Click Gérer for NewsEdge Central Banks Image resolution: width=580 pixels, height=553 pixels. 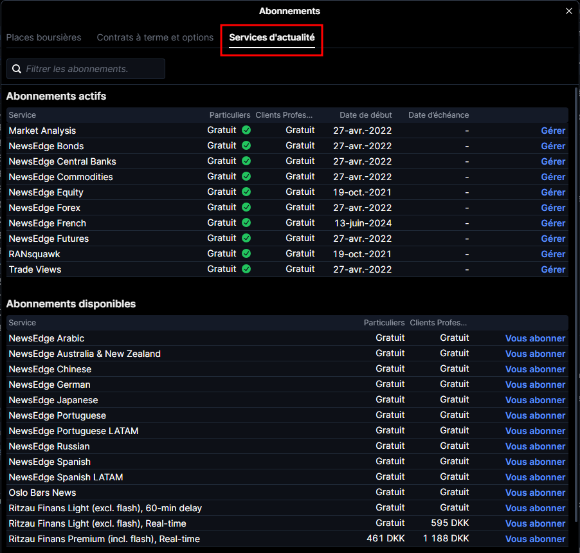click(x=553, y=161)
